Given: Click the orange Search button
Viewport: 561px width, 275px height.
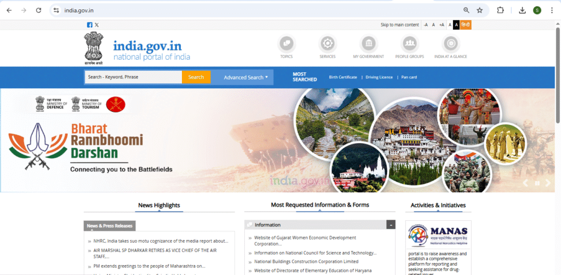Looking at the screenshot, I should click(x=196, y=77).
